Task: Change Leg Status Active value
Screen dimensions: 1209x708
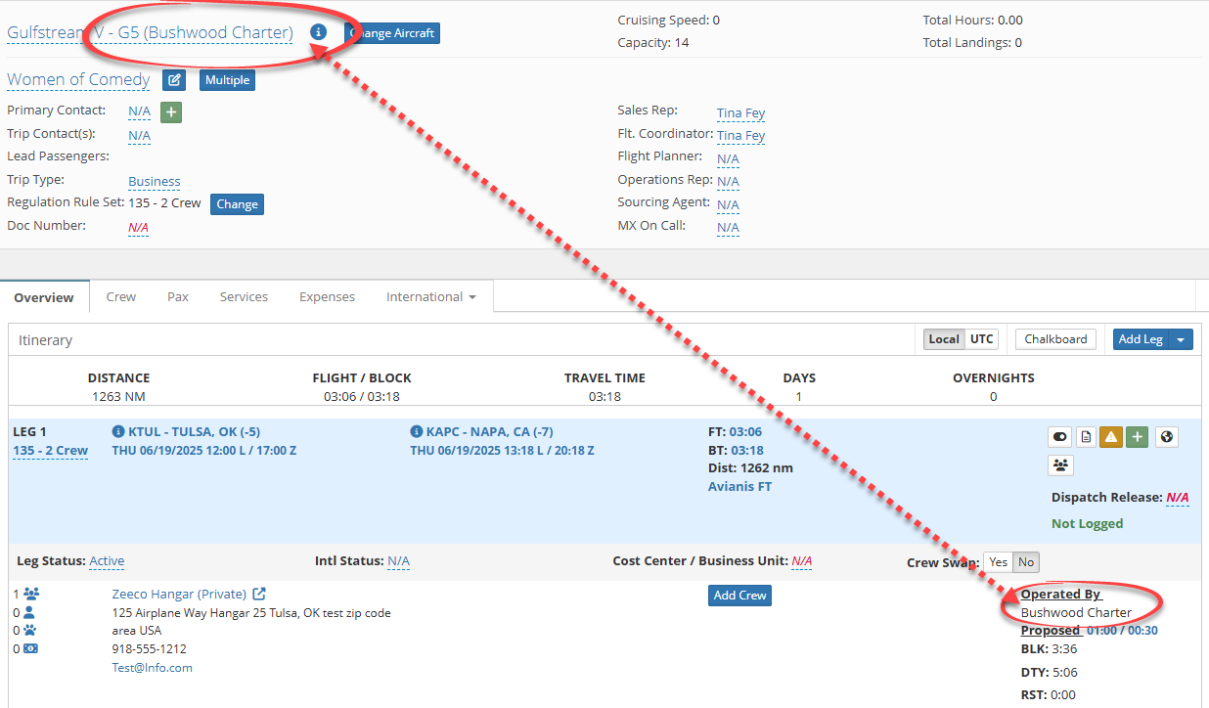Action: pos(107,561)
